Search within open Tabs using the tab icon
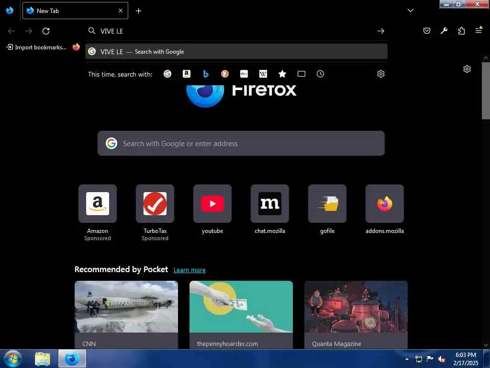490x368 pixels. [301, 74]
